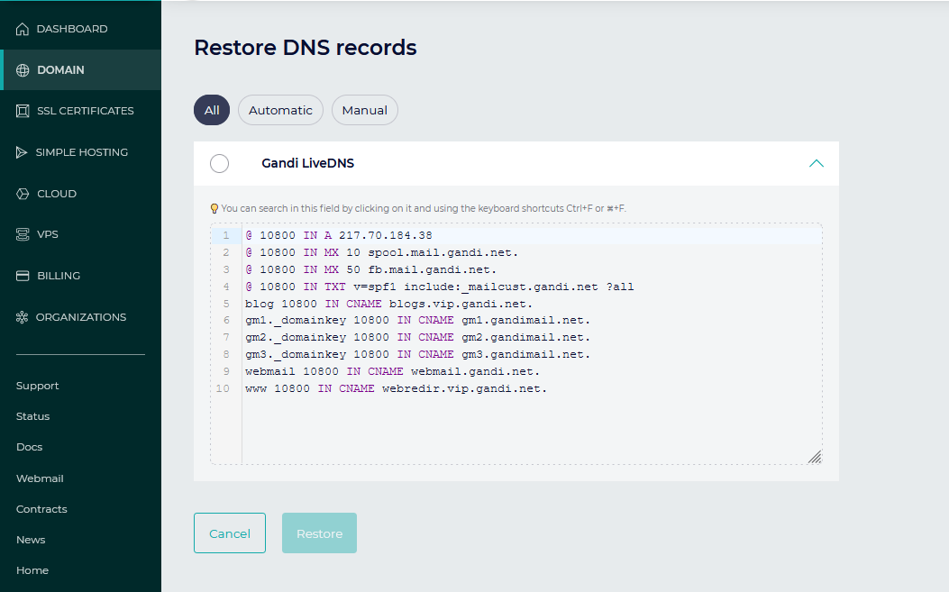Click the Simple Hosting icon in sidebar
Viewport: 949px width, 592px height.
coord(23,152)
